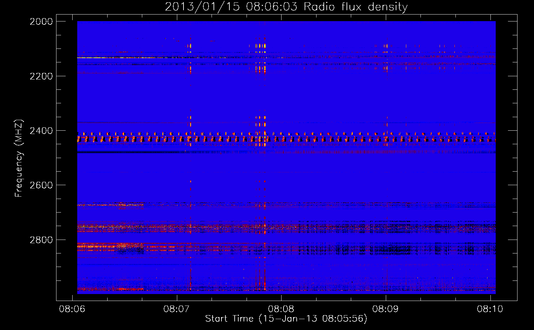534x330 pixels.
Task: Pick the 08:09 time tick label
Action: click(x=385, y=309)
